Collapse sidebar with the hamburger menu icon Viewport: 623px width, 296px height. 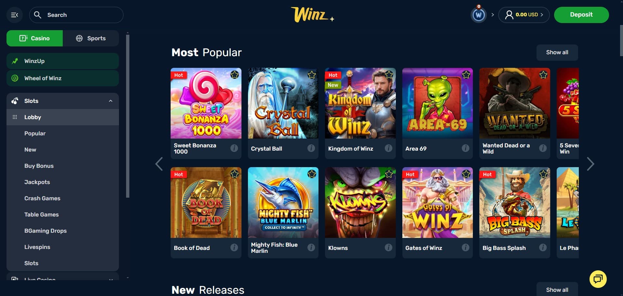[x=15, y=15]
